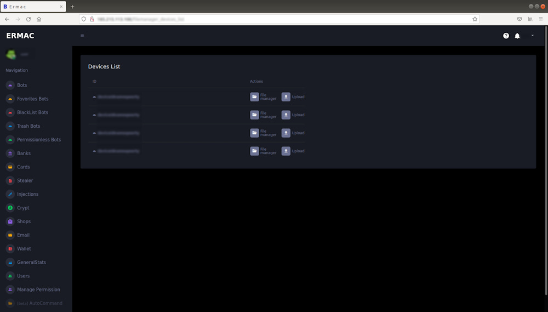
Task: Click the user avatar in sidebar
Action: tap(11, 54)
